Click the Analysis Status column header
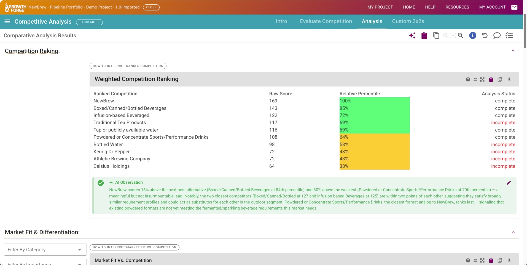Viewport: 527px width, 265px height. click(498, 94)
